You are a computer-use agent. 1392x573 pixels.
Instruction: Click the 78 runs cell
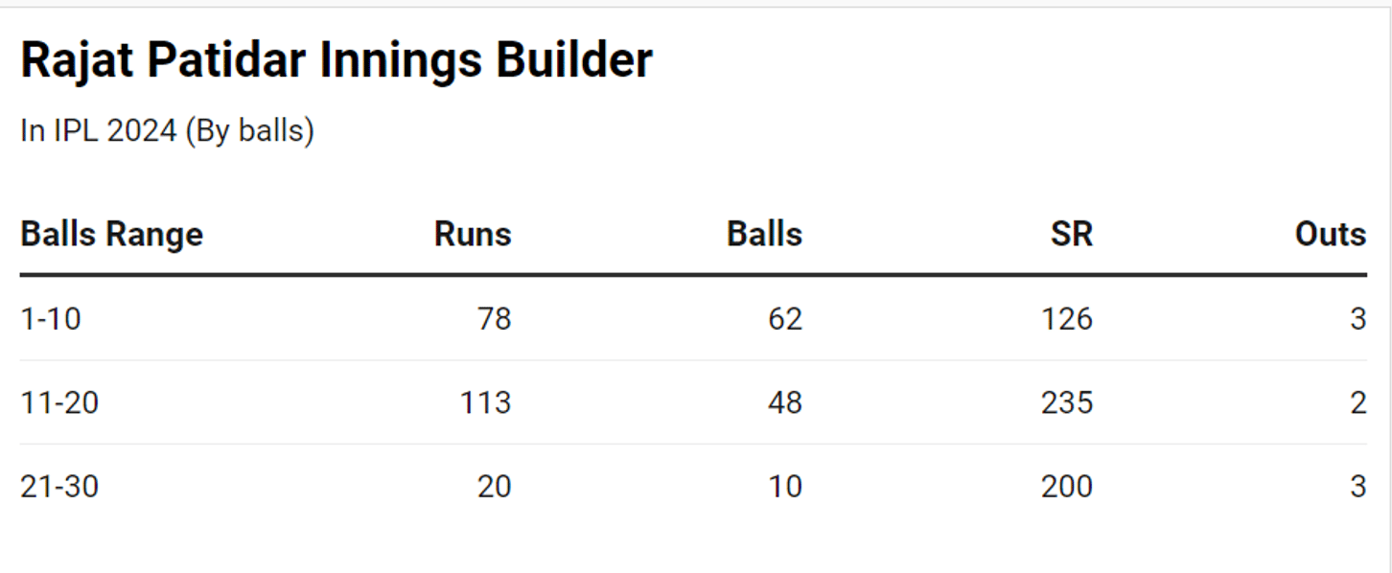tap(494, 318)
